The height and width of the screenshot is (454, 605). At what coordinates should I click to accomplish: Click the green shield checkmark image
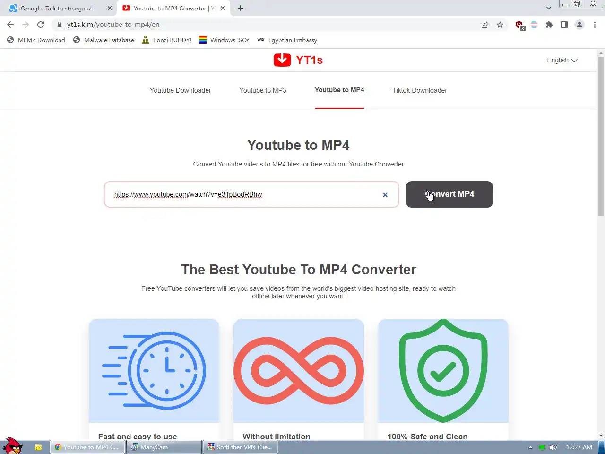point(443,371)
